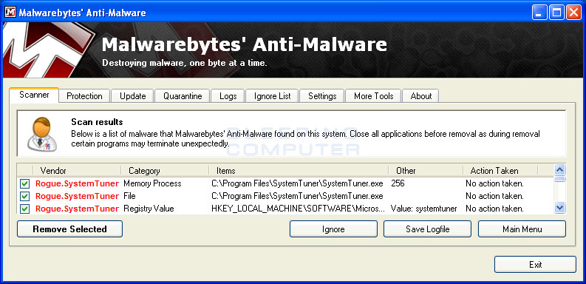
Task: Click the Ignore button
Action: (333, 229)
